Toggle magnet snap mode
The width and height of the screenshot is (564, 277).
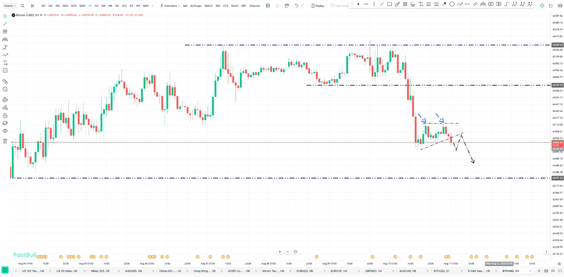pyautogui.click(x=5, y=100)
